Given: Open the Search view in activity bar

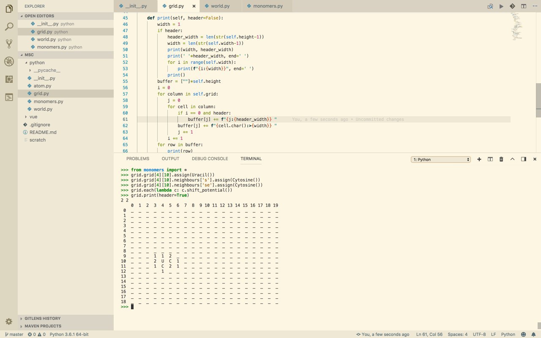Looking at the screenshot, I should [x=9, y=27].
